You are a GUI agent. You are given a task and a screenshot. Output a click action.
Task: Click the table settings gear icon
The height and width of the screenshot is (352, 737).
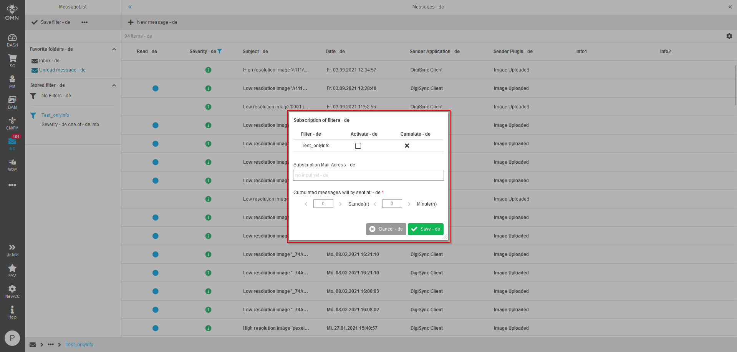729,36
